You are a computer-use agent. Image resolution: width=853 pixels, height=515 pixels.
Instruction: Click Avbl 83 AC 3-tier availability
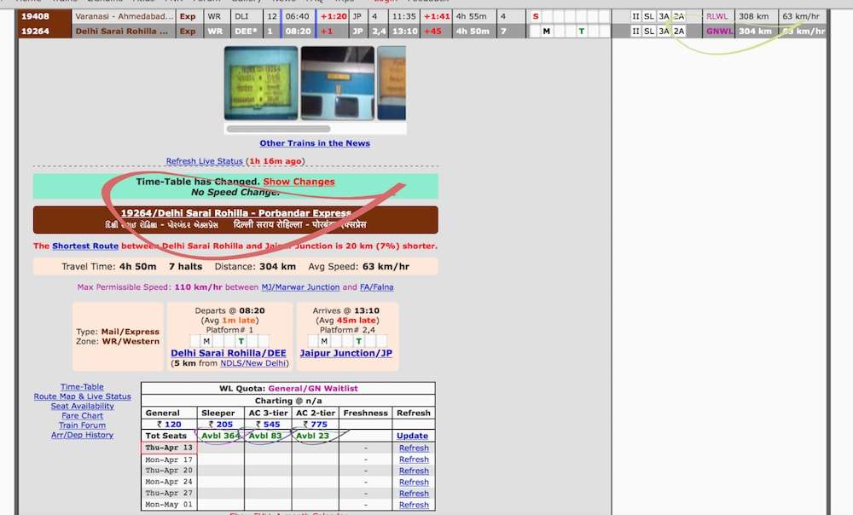coord(265,436)
